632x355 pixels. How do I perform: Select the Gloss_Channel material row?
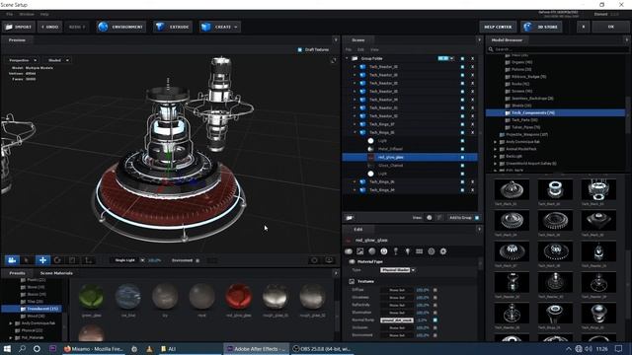point(410,166)
